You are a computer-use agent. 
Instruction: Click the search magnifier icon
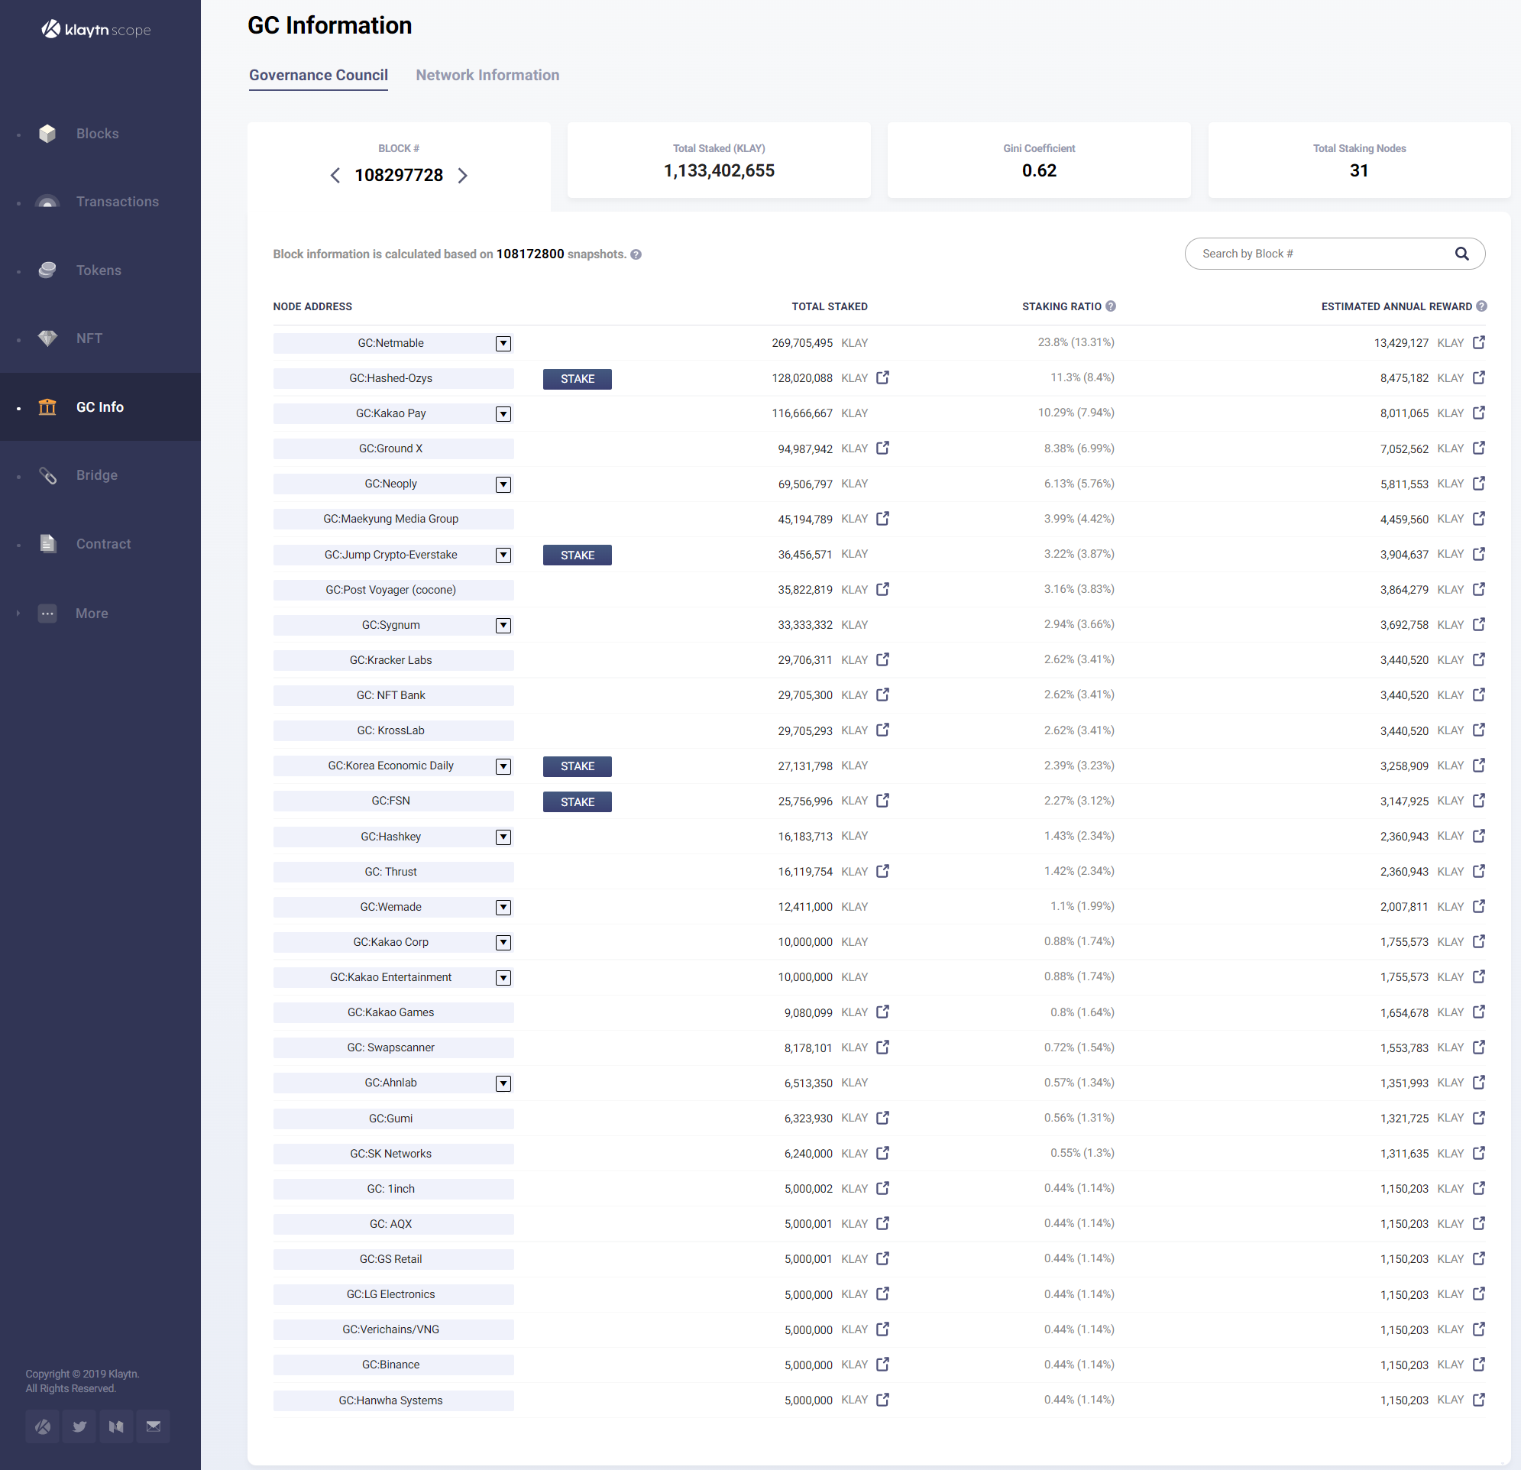[x=1461, y=254]
